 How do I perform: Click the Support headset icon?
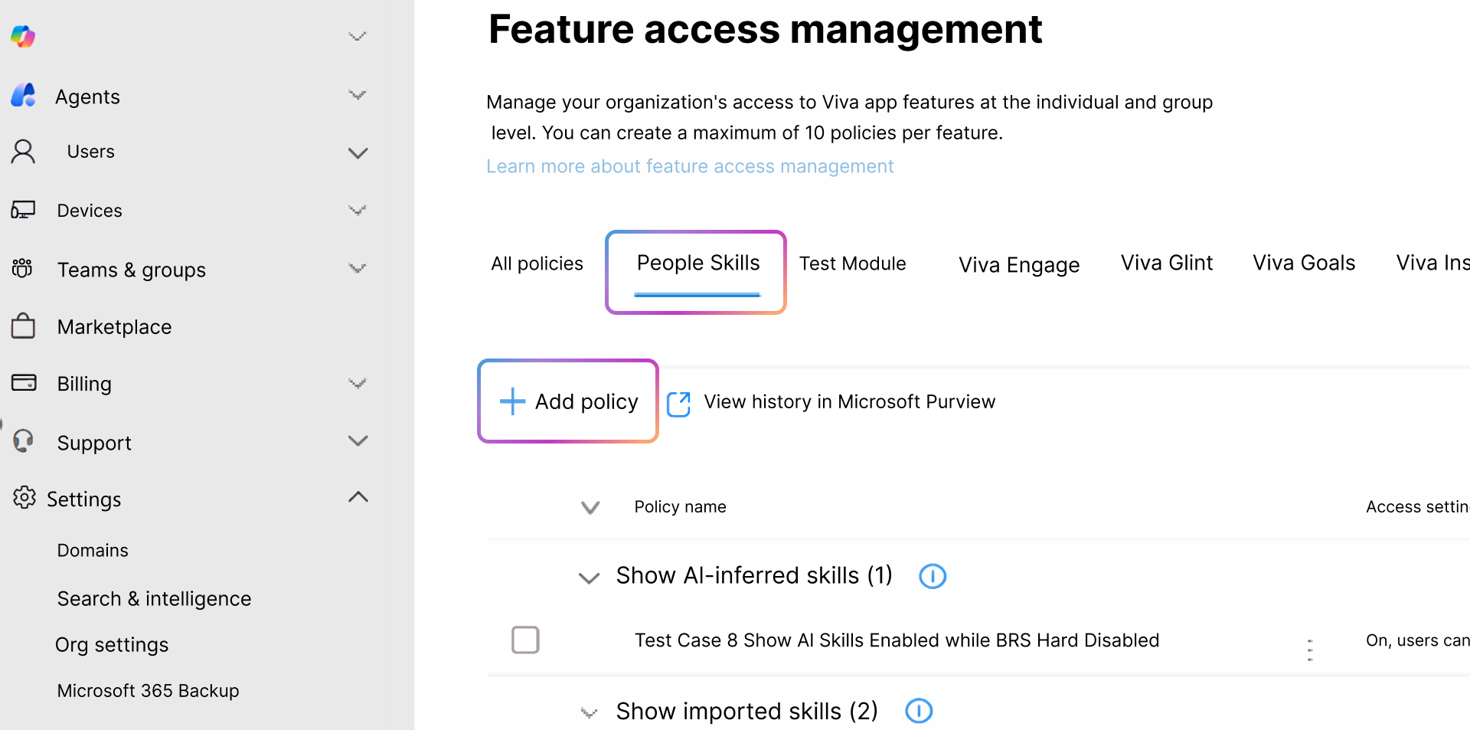tap(24, 441)
